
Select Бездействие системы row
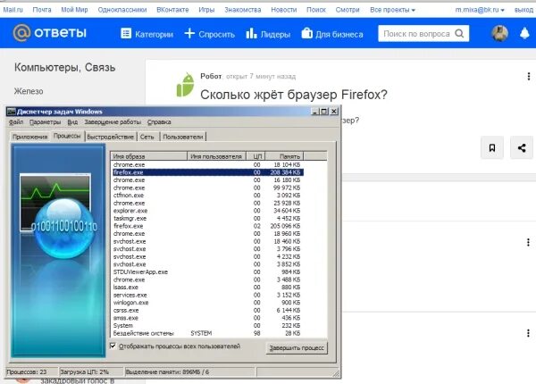click(x=208, y=333)
